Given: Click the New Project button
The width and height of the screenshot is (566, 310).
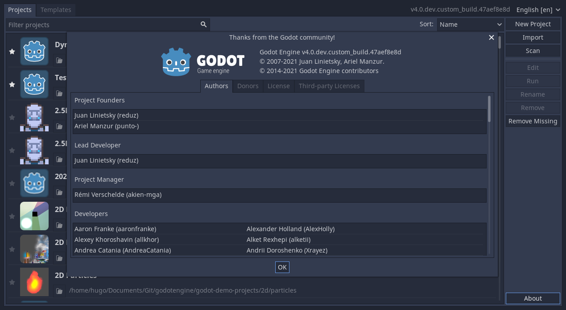Looking at the screenshot, I should point(533,24).
